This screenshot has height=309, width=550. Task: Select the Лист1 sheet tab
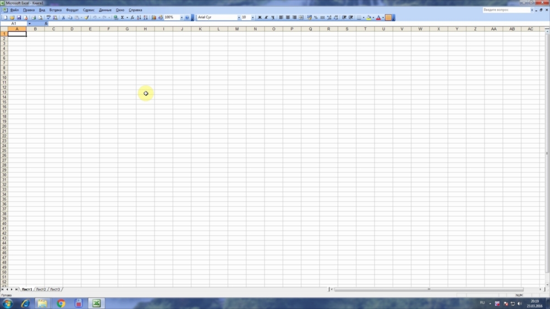26,290
